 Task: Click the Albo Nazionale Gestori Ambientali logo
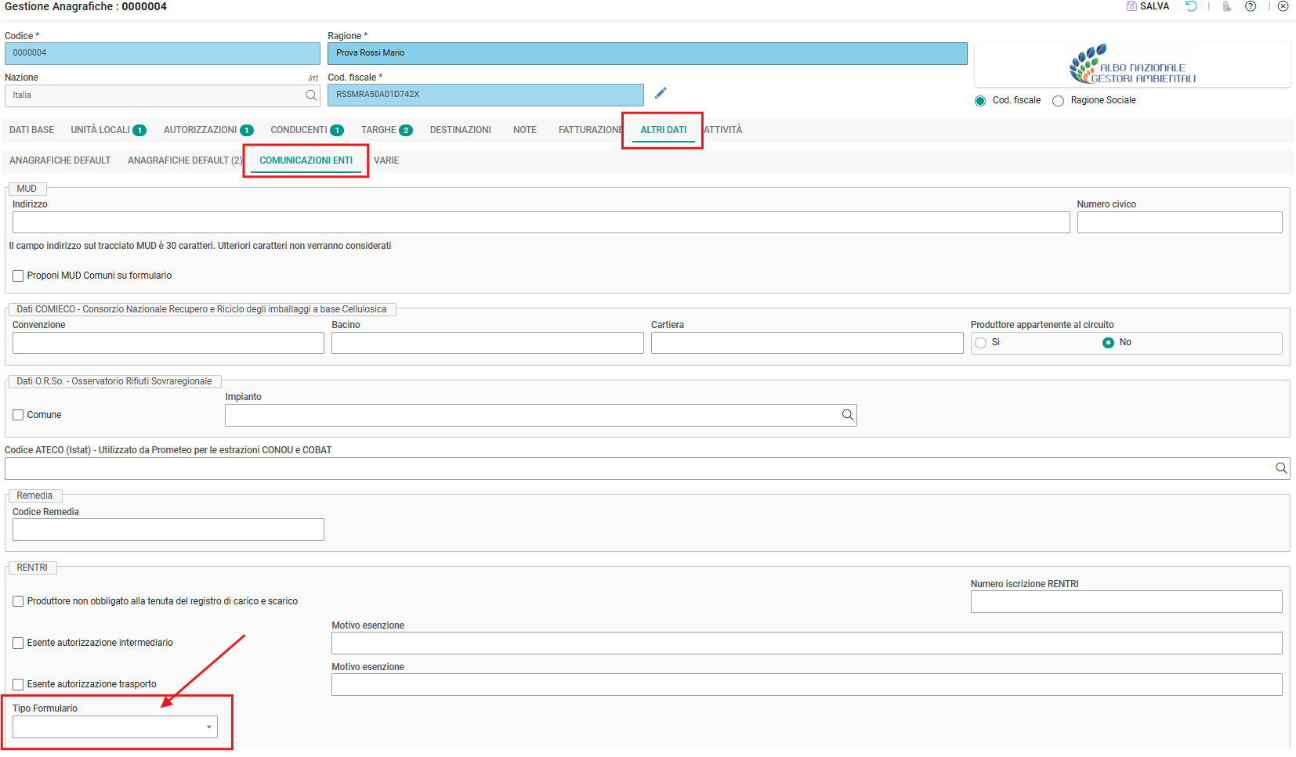click(x=1132, y=64)
